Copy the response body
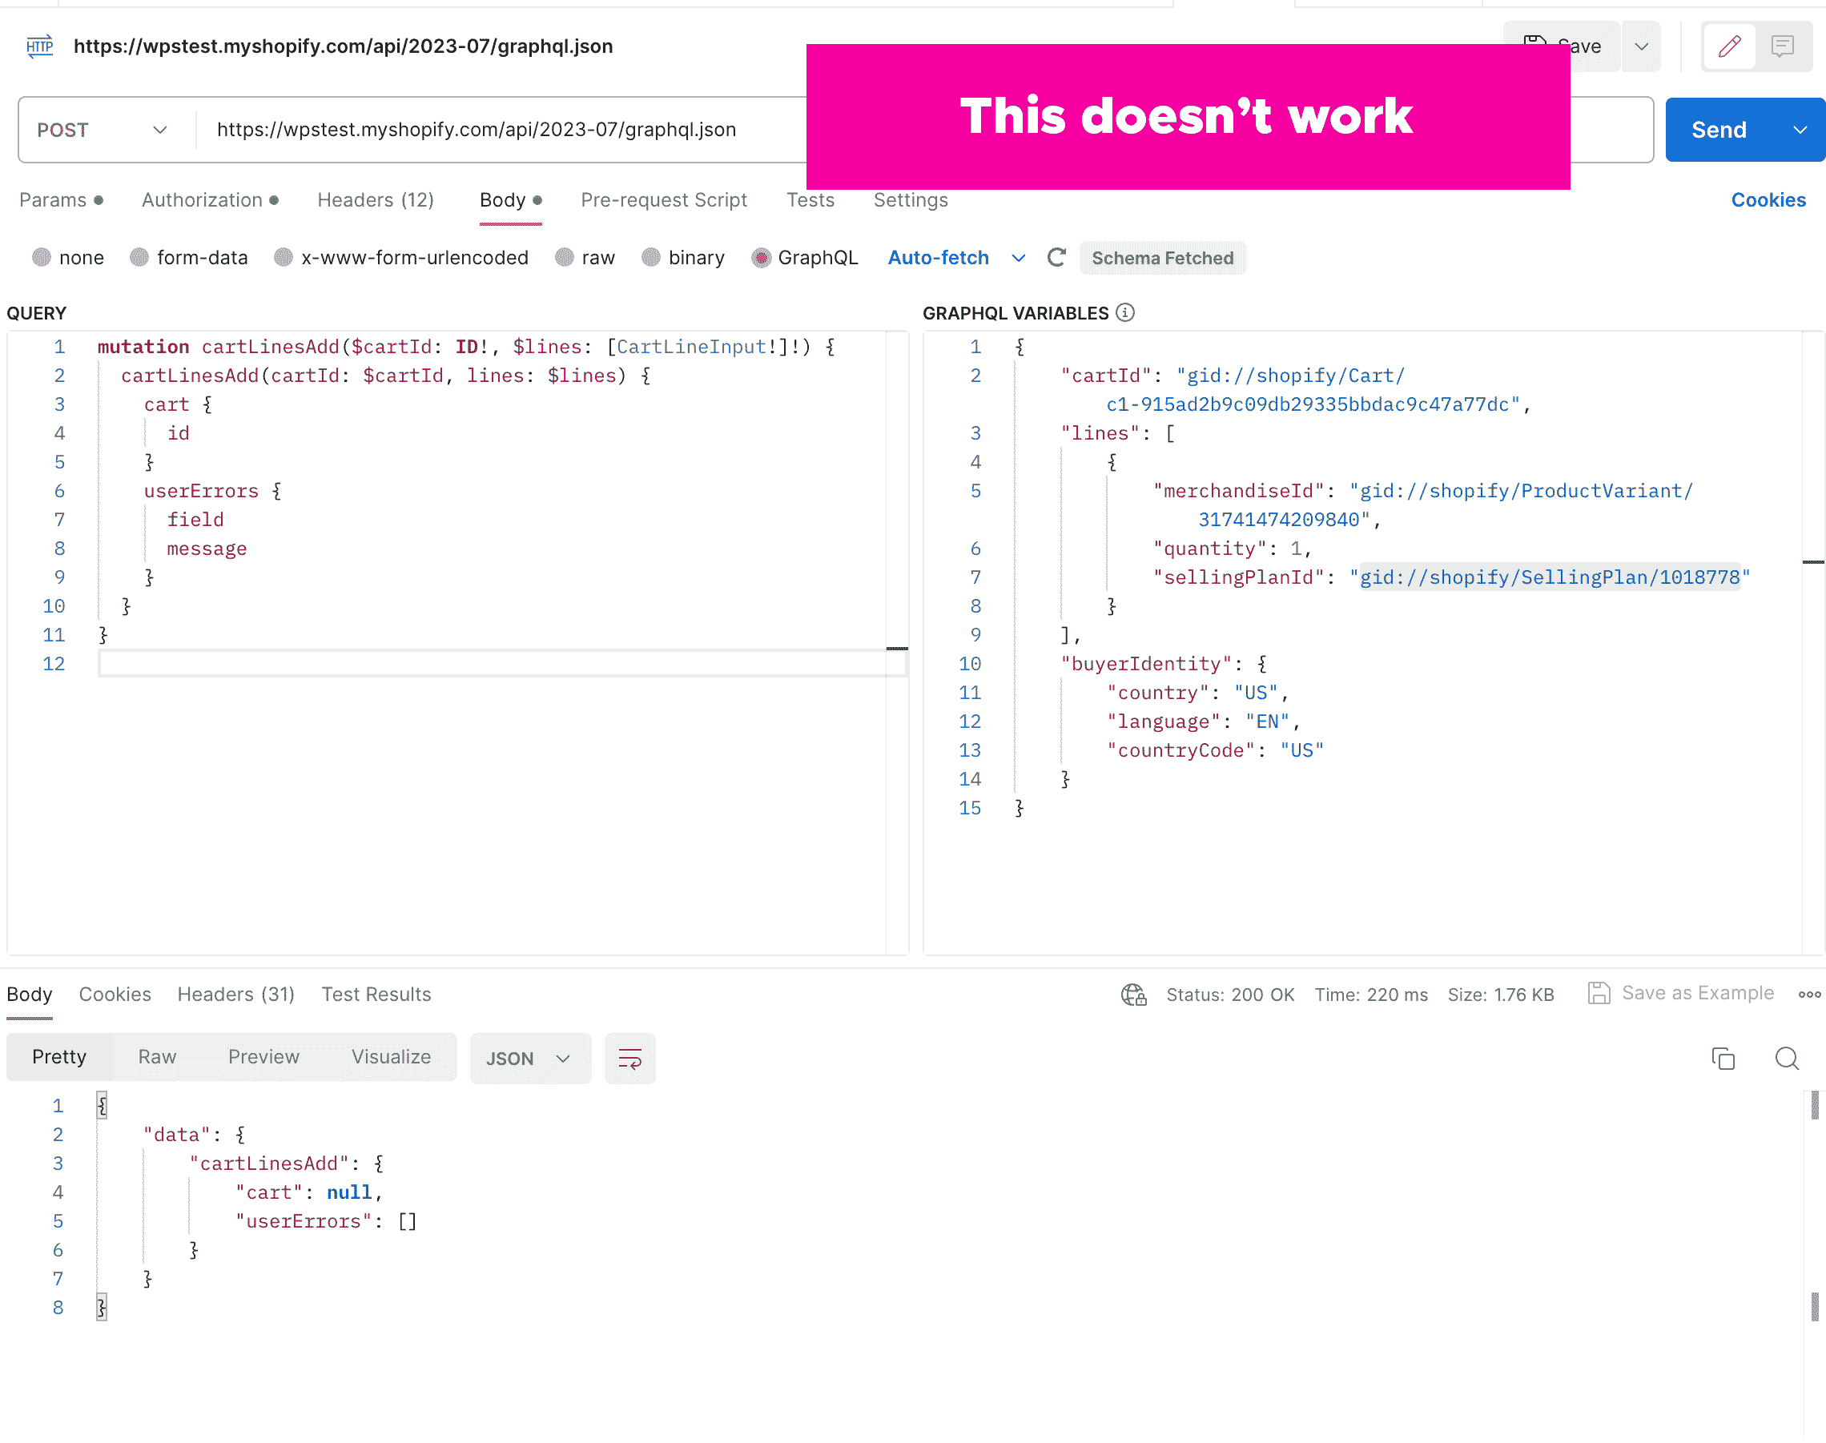 [1723, 1058]
